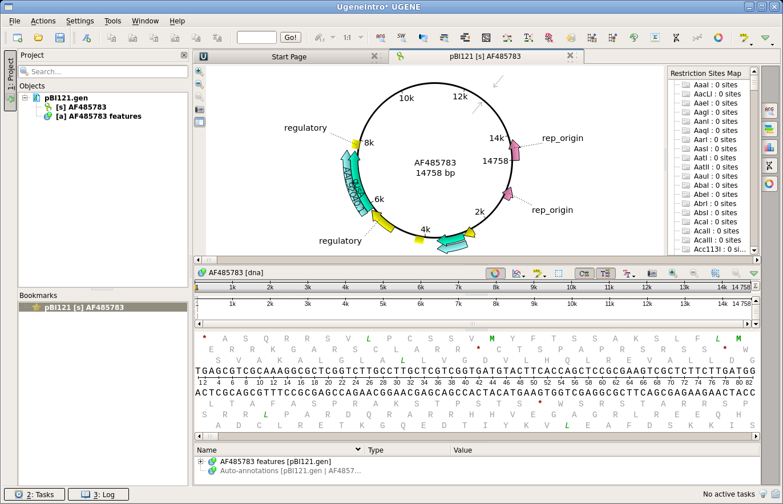Zoom out of the circular plasmid view
783x504 pixels.
(199, 84)
